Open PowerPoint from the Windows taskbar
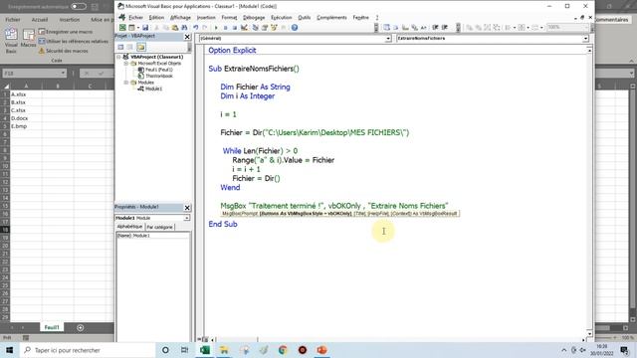637x358 pixels. pyautogui.click(x=321, y=350)
